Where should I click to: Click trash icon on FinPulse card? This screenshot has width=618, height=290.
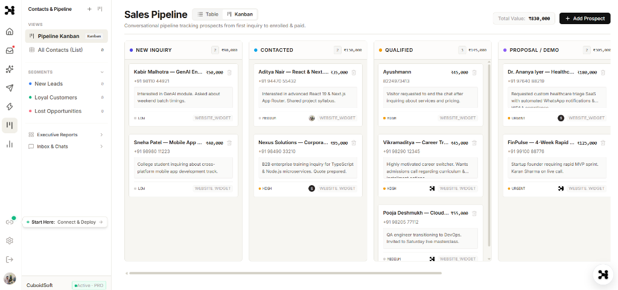point(603,143)
